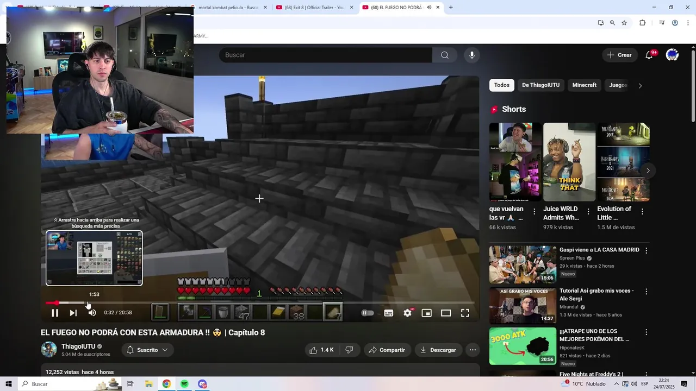Open 'que vuelvan las vr' Short
This screenshot has width=696, height=391.
(x=515, y=162)
